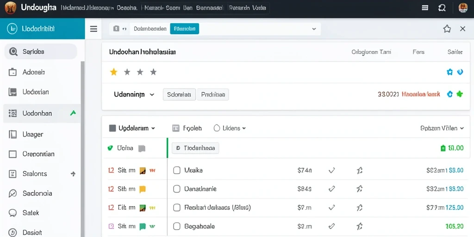Viewport: 474px width, 237px height.
Task: Check the Danatnanie checkbox
Action: [x=176, y=189]
